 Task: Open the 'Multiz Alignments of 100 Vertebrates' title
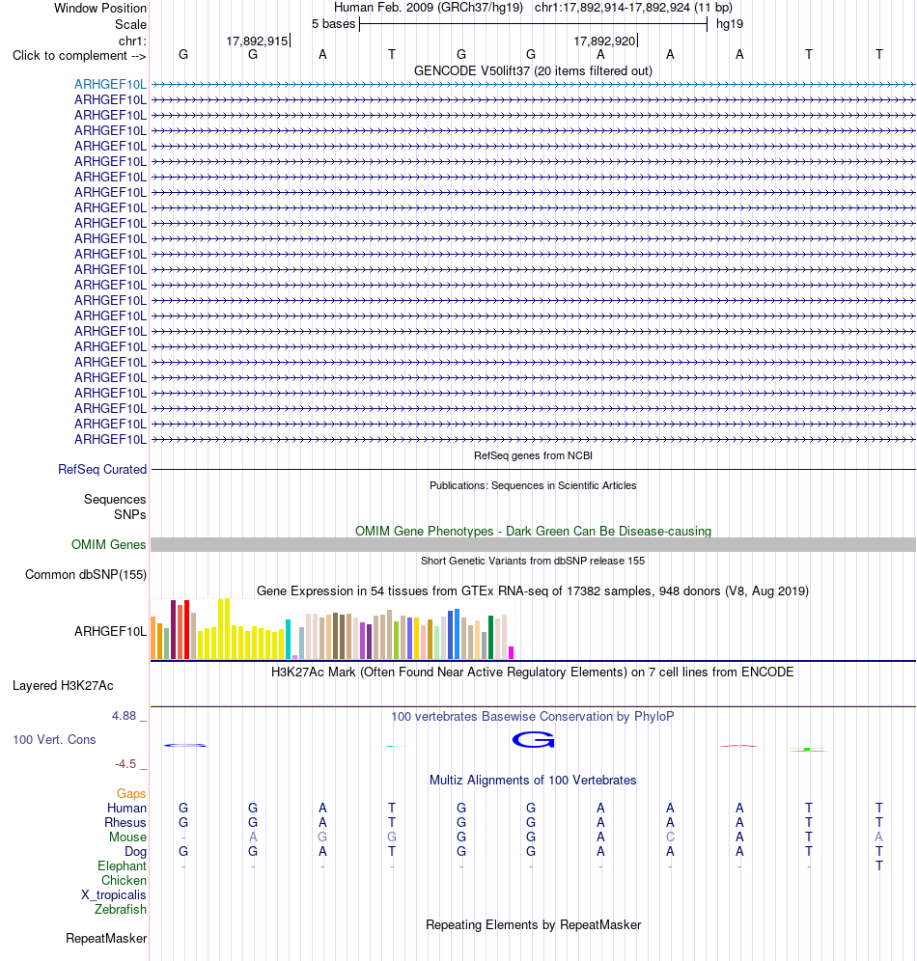click(x=533, y=781)
